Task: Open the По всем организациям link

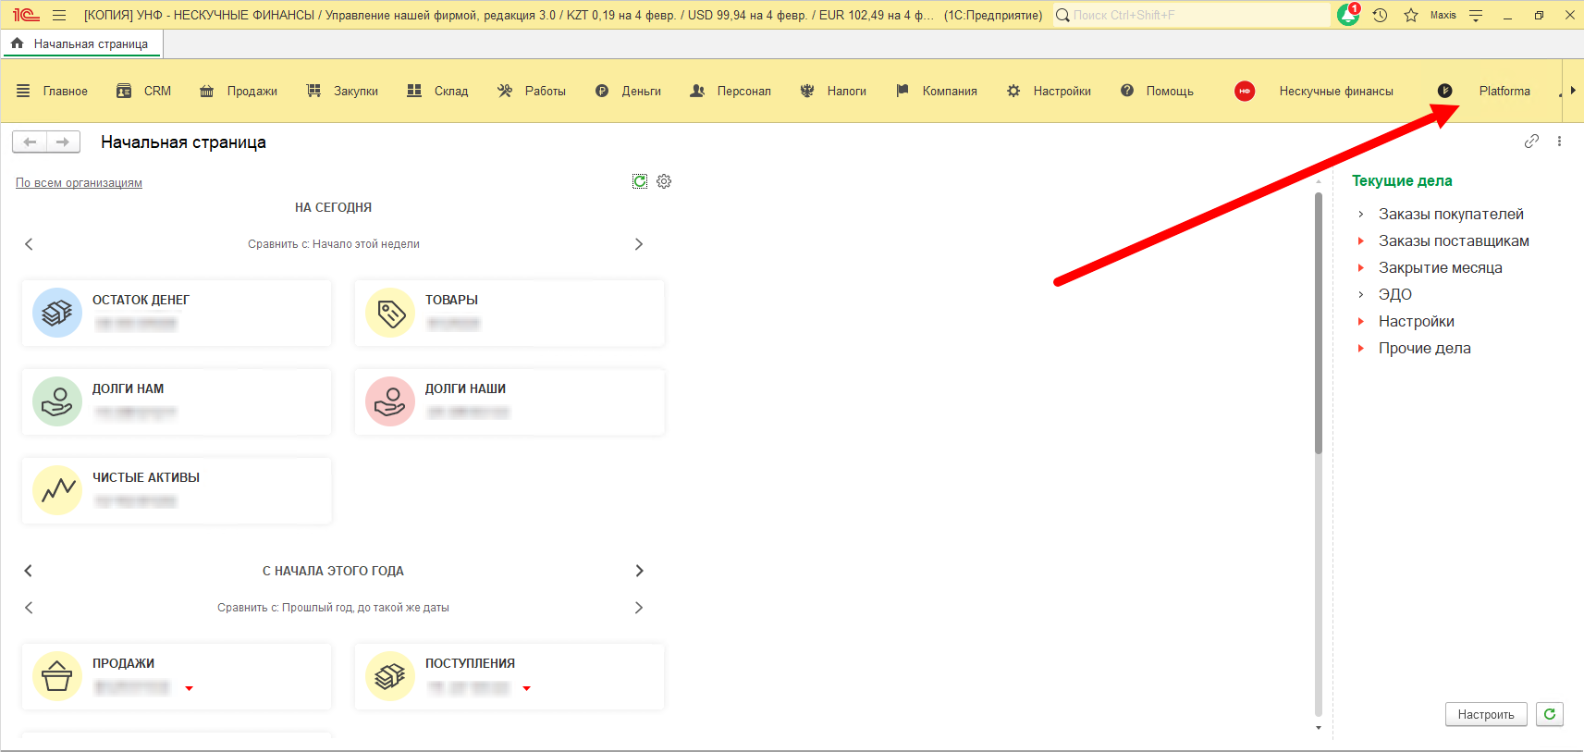Action: point(79,183)
